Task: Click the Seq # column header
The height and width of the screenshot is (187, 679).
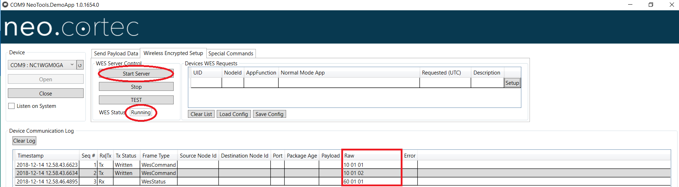Action: [x=88, y=155]
